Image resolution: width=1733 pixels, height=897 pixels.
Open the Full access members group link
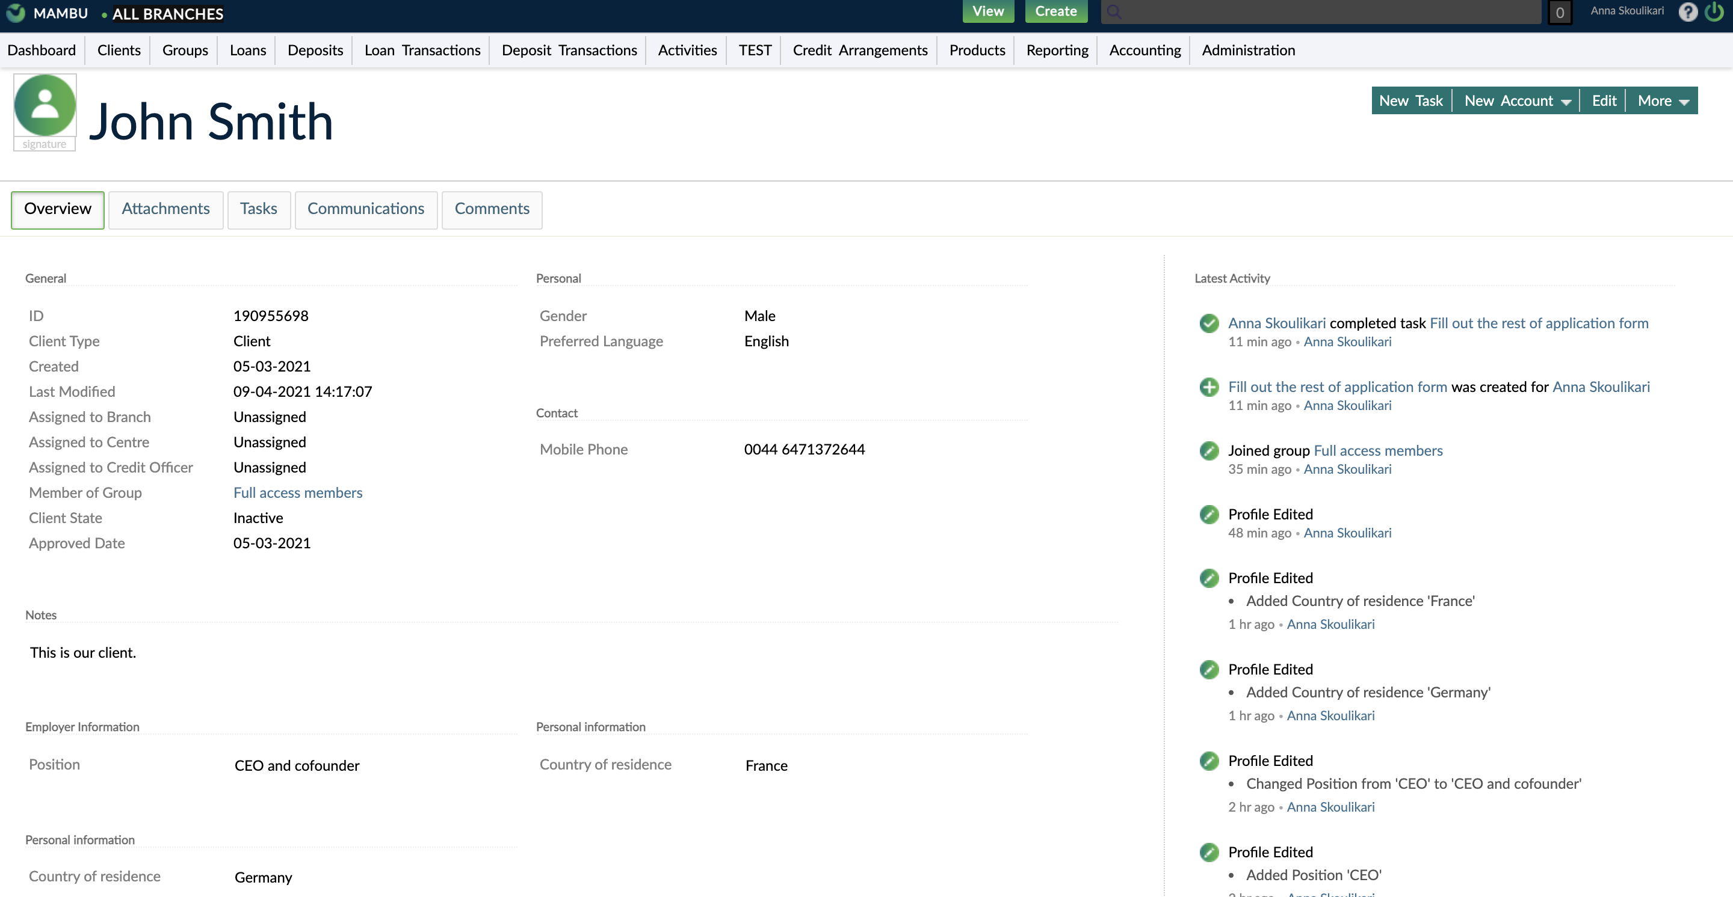297,492
